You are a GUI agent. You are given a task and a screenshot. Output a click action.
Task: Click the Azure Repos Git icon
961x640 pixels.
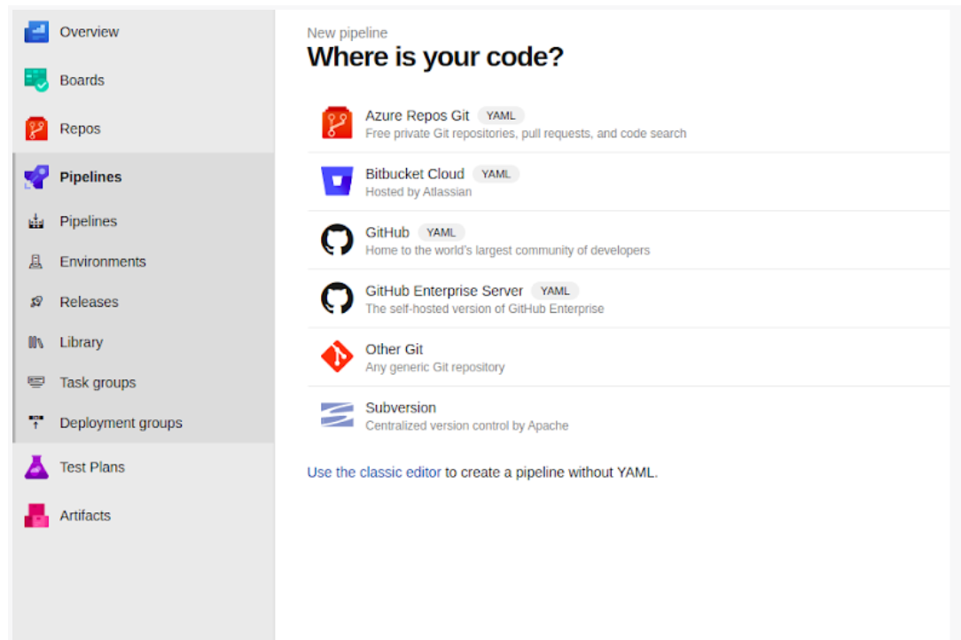(x=337, y=123)
